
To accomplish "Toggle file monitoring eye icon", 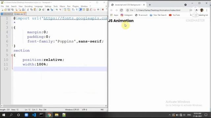I will [98, 10].
